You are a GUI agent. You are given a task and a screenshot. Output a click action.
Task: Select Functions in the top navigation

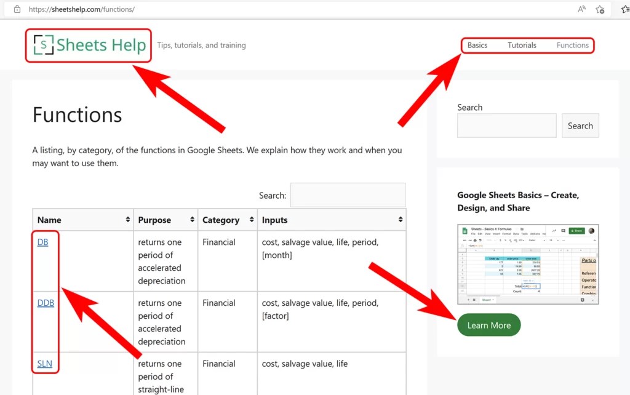tap(572, 45)
